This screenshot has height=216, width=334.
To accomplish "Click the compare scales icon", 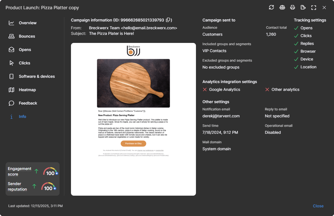I will [x=282, y=8].
